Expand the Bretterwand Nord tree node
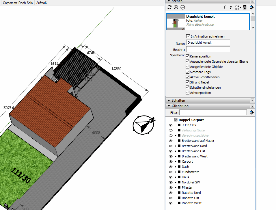276x210 pixels. 176,146
